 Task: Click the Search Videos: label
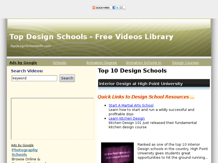(x=27, y=71)
